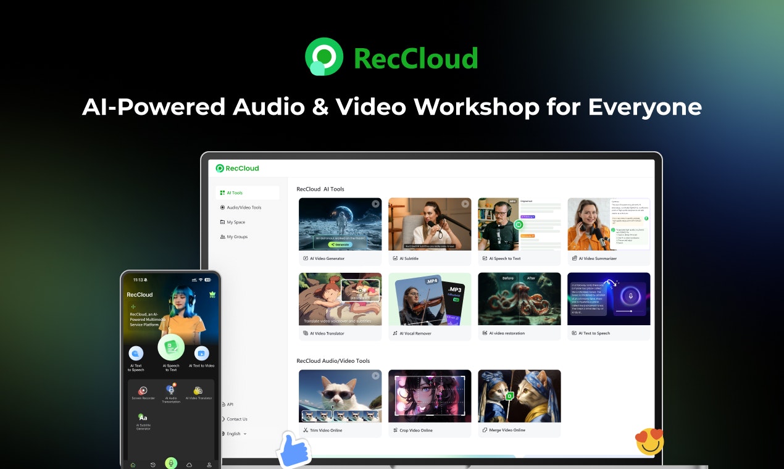
Task: Click merge icon beside Merge Video Online
Action: click(485, 430)
